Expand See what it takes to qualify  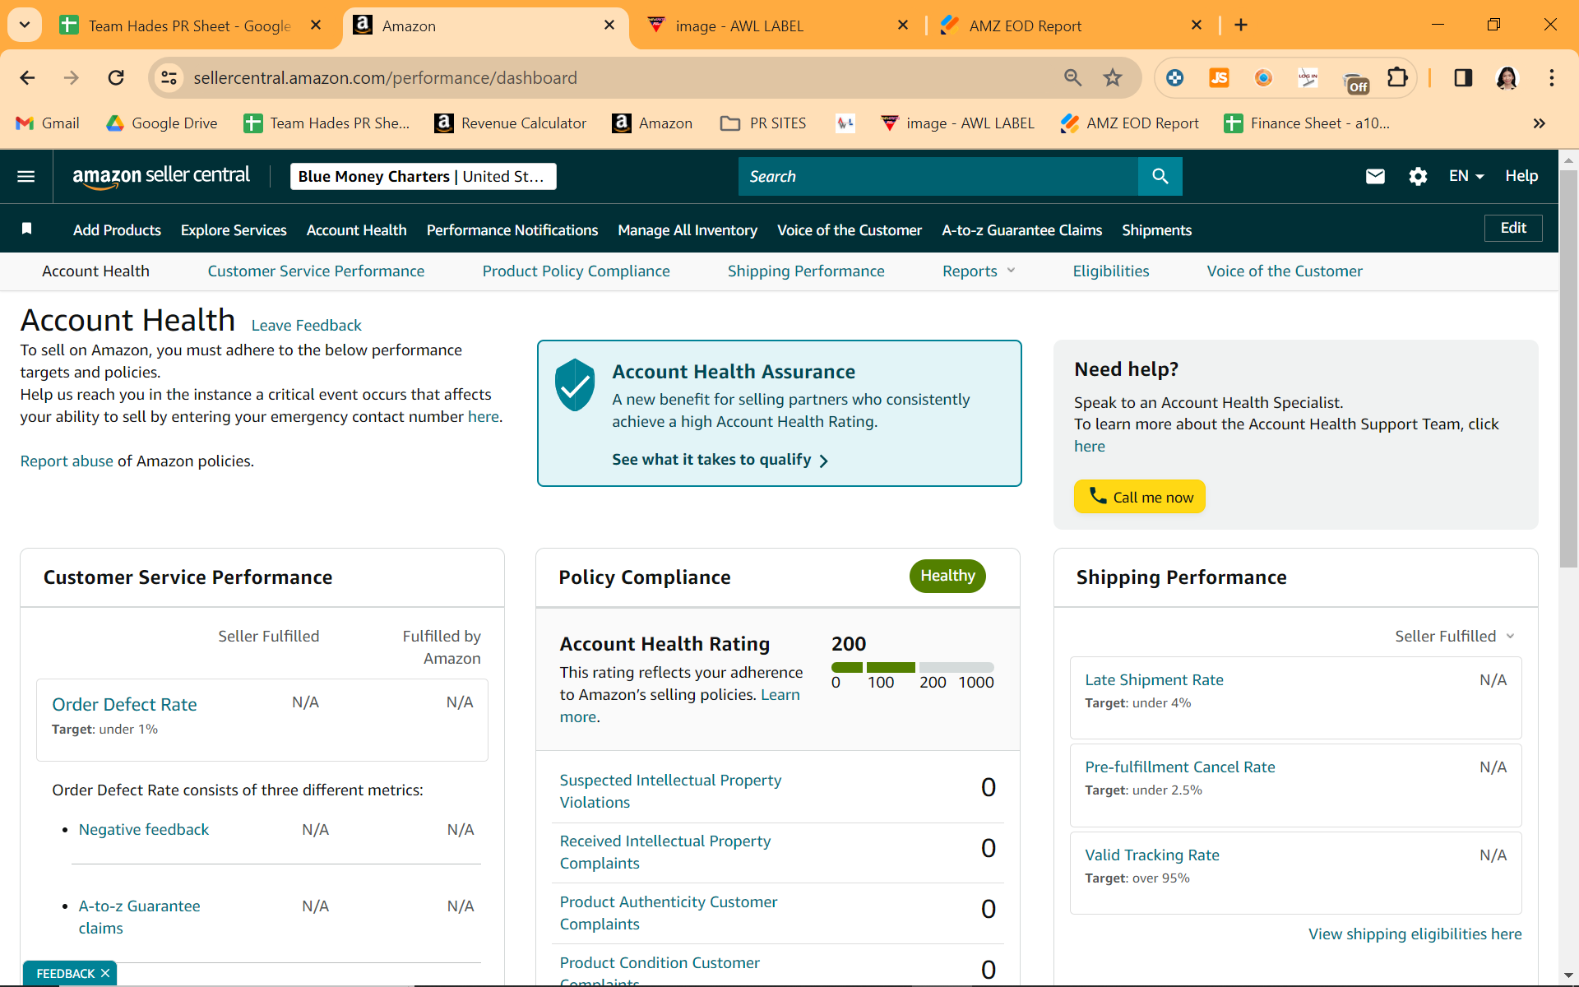point(720,460)
